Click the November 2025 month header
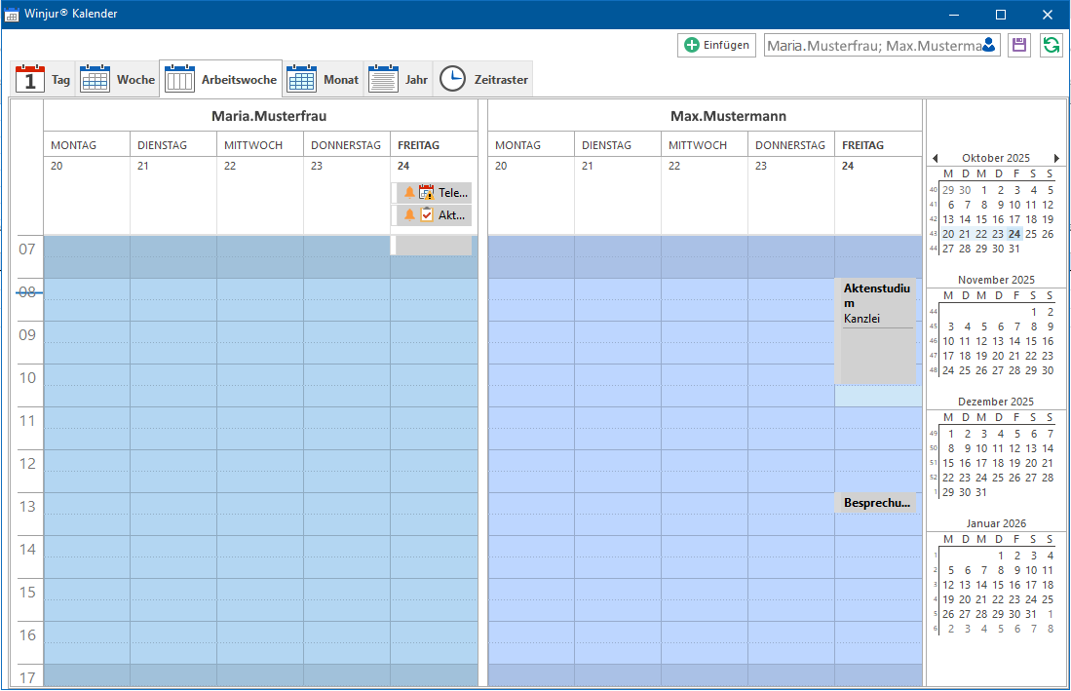Image resolution: width=1071 pixels, height=691 pixels. coord(996,280)
